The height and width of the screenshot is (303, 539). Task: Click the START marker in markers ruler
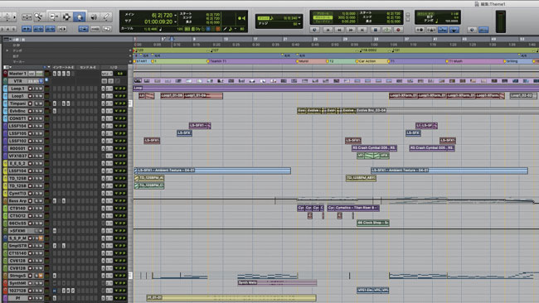(x=142, y=61)
